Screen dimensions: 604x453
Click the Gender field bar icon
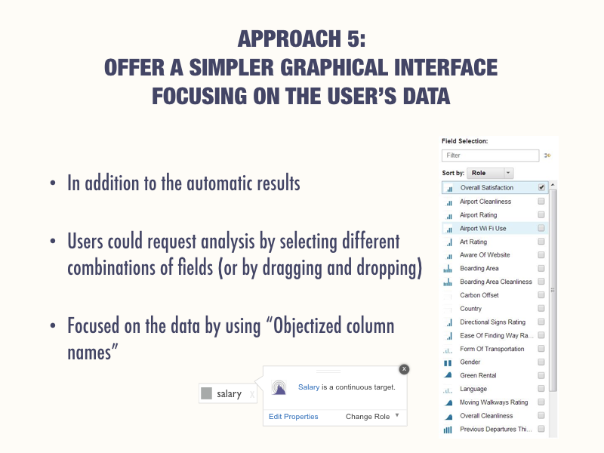click(448, 362)
